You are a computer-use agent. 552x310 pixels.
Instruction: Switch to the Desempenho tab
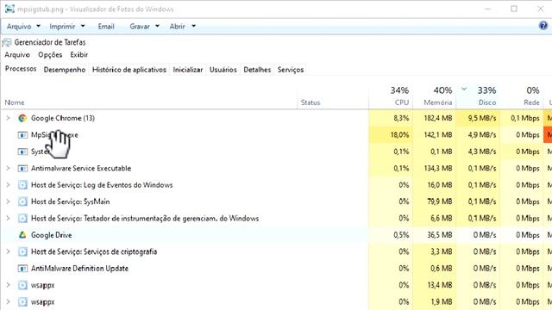[65, 70]
